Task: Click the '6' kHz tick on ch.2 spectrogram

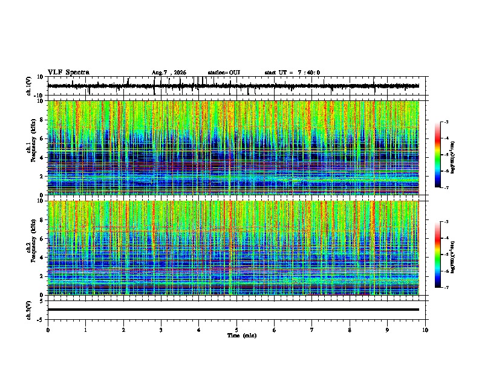Action: coord(42,239)
